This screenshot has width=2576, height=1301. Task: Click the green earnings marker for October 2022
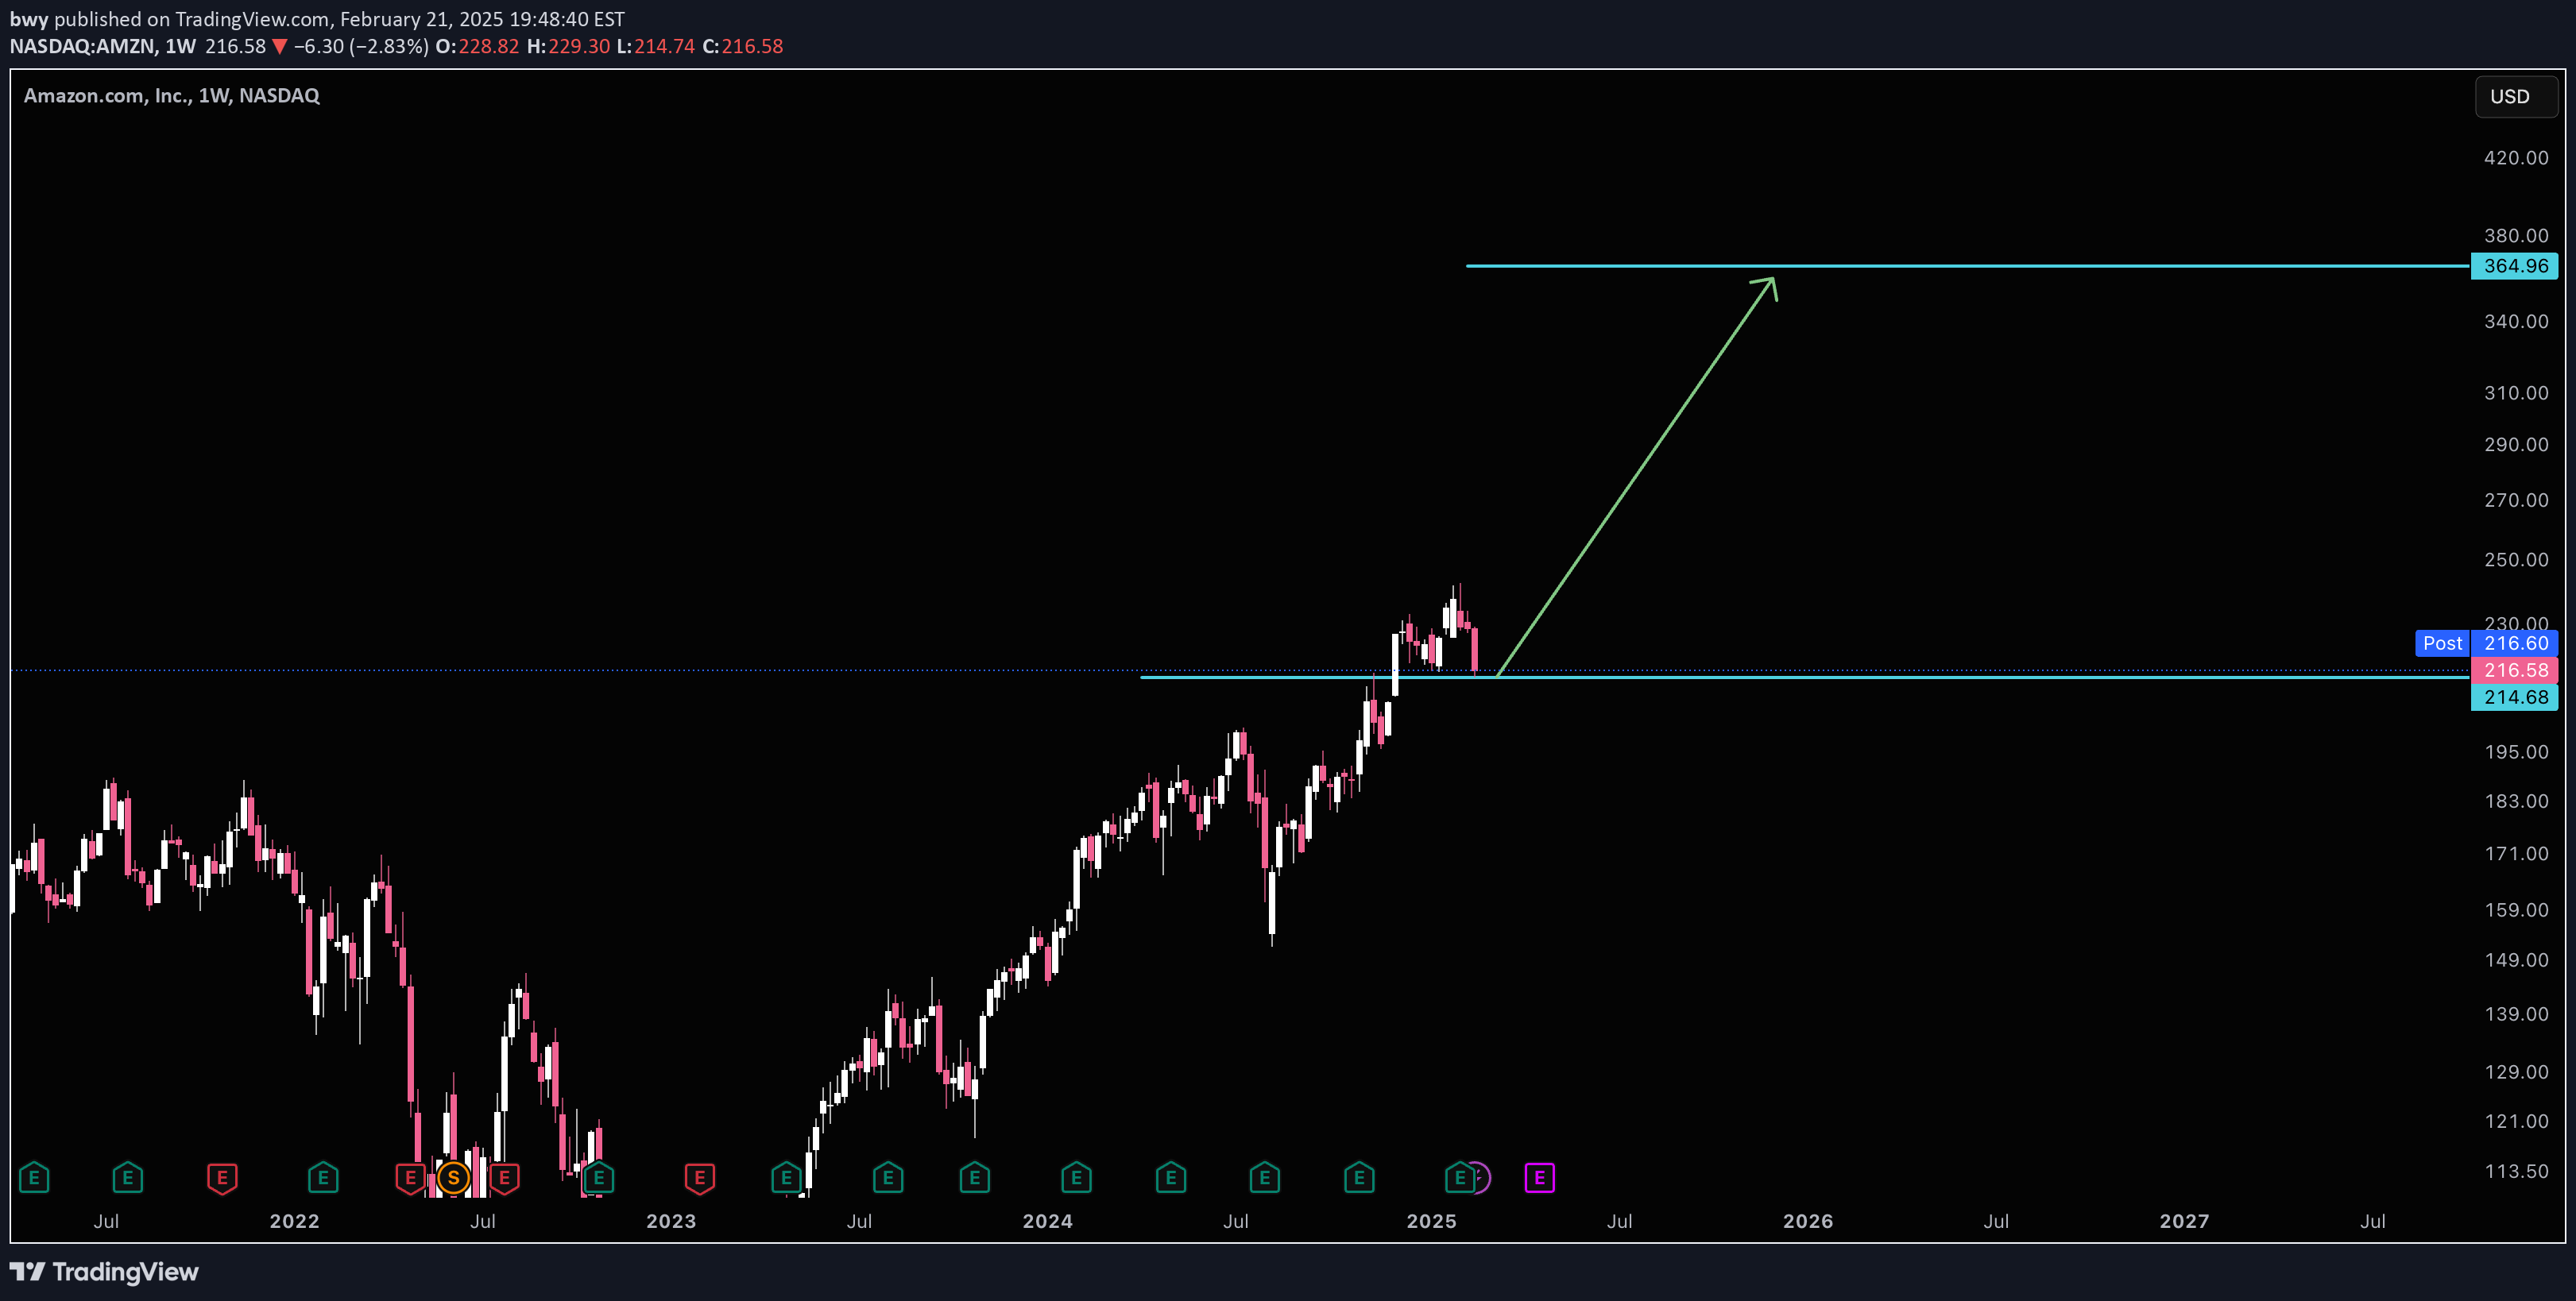point(599,1177)
